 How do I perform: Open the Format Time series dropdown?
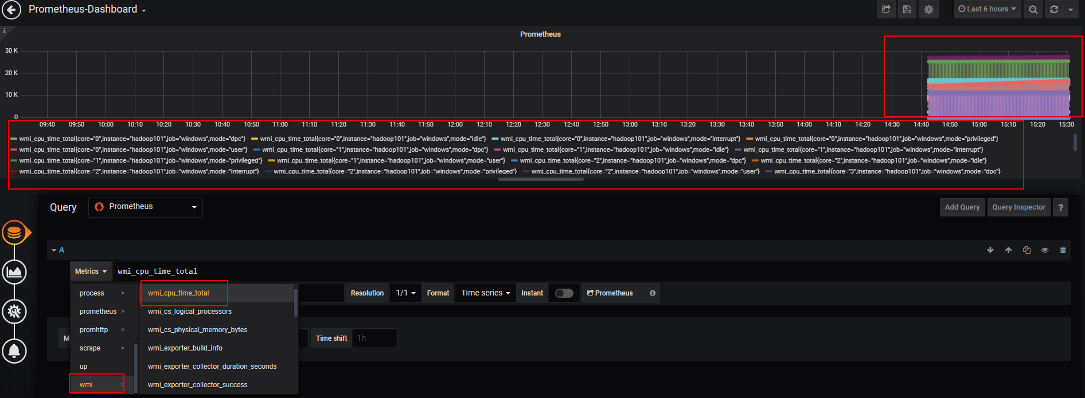coord(485,293)
